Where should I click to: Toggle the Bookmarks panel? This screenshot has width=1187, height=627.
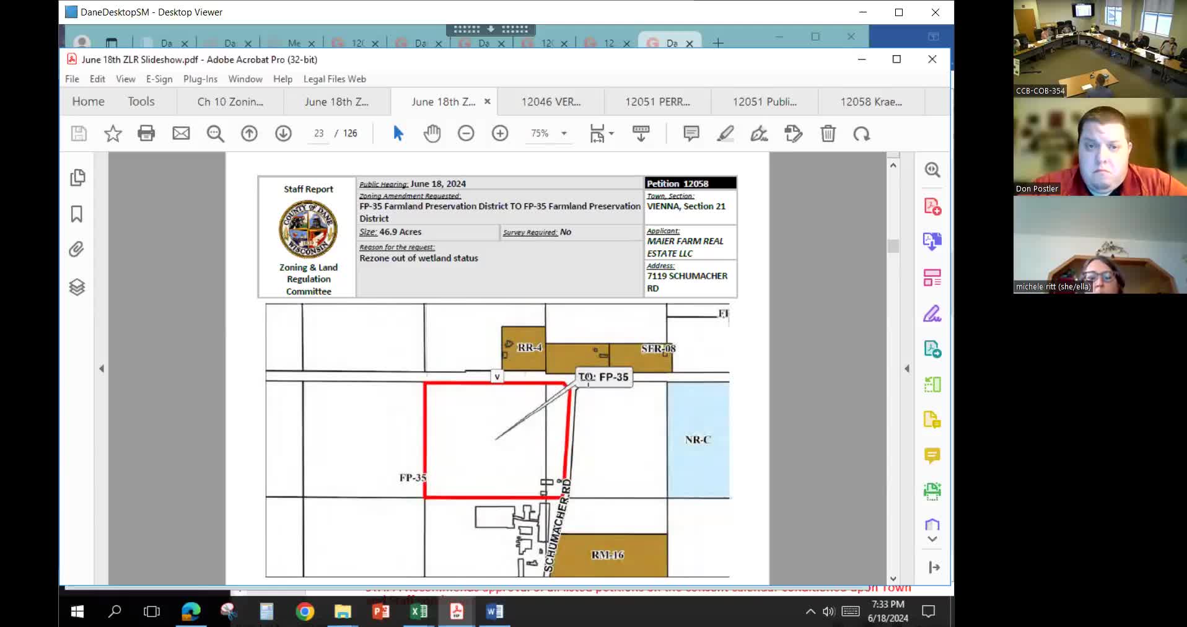(77, 214)
